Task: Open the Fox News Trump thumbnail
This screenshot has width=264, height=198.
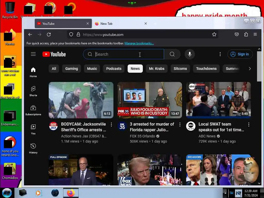Action: click(x=150, y=170)
